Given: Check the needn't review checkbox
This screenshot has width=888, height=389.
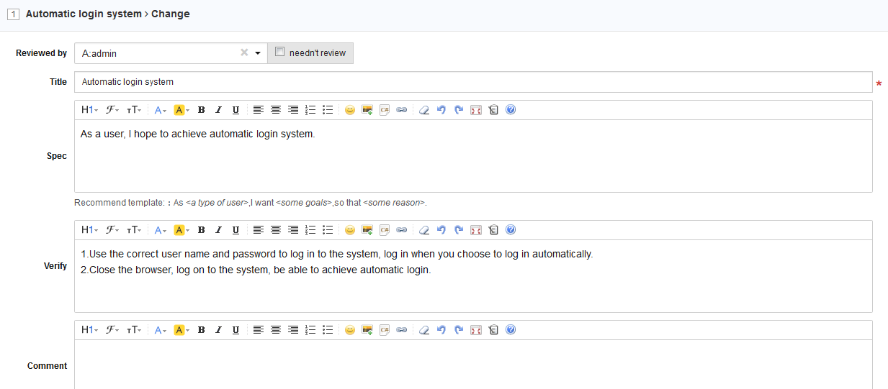Looking at the screenshot, I should click(x=280, y=52).
